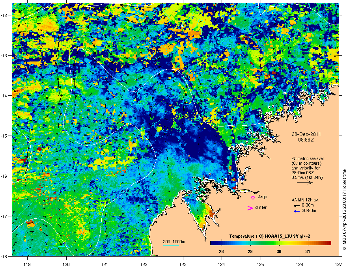The height and width of the screenshot is (268, 347).
Task: Click the latitude axis label -14
Action: click(x=4, y=96)
